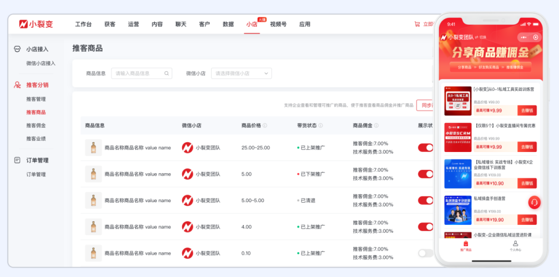Open the 微信小店 selection dropdown
This screenshot has width=559, height=277.
click(242, 73)
